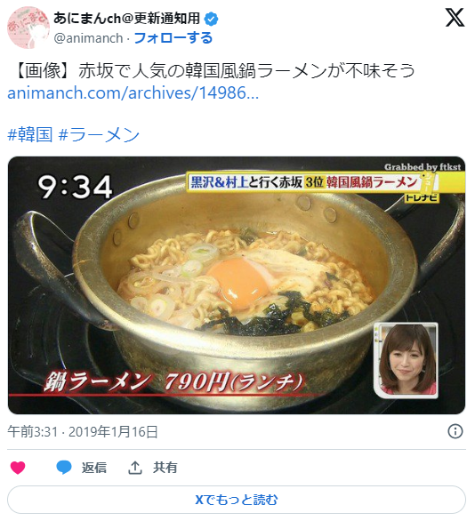Image resolution: width=475 pixels, height=521 pixels.
Task: Click the blue verified badge icon
Action: [211, 19]
